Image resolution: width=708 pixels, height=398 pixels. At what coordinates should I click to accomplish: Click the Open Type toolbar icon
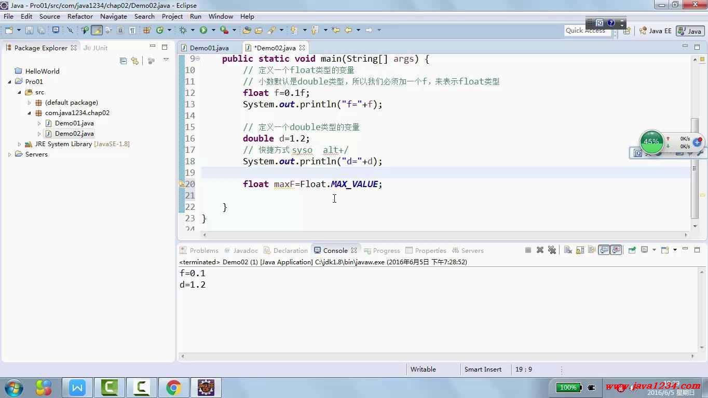(247, 30)
